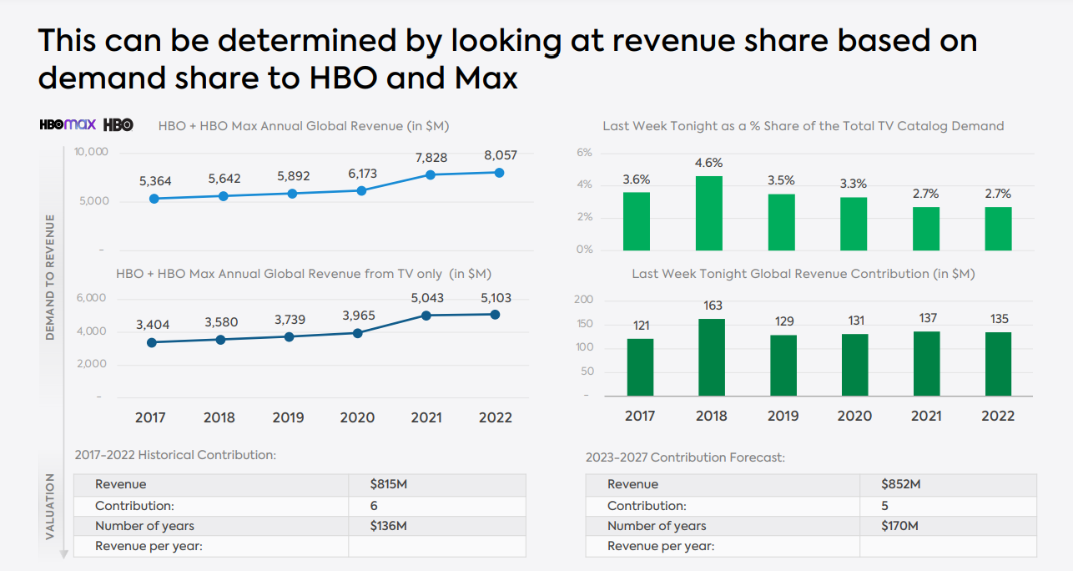Click the light green bar under 3.6%
This screenshot has height=571, width=1073.
[x=636, y=221]
